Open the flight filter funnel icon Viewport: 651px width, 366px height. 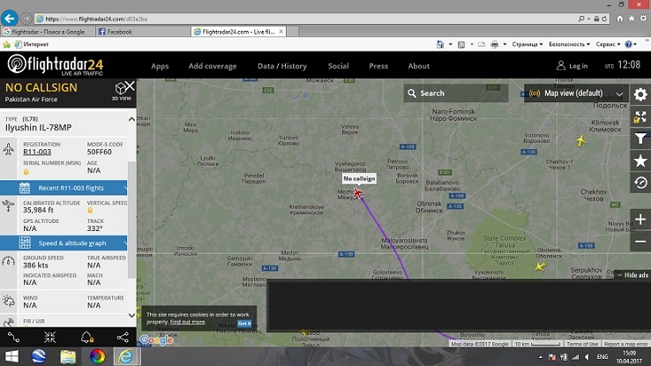[x=640, y=138]
